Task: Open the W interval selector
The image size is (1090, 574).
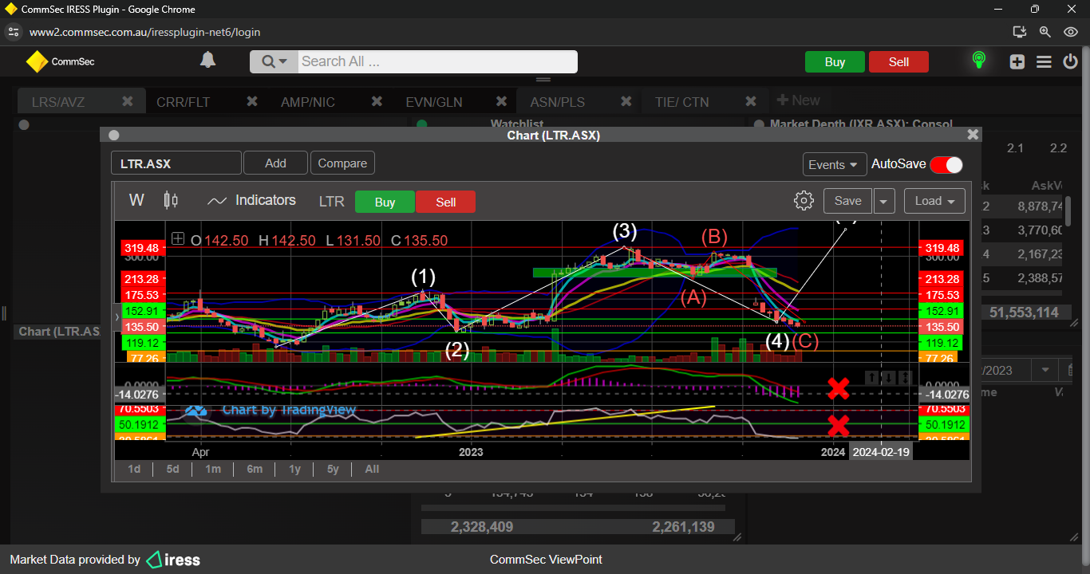Action: point(136,200)
